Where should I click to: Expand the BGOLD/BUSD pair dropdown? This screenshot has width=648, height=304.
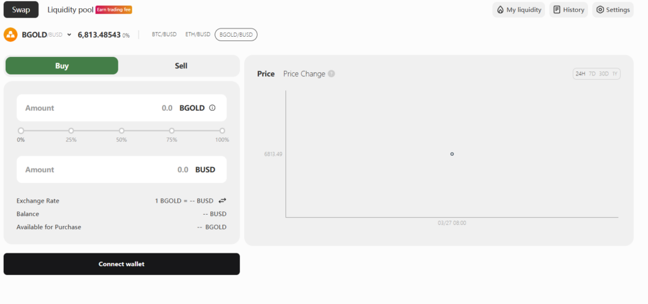coord(69,35)
